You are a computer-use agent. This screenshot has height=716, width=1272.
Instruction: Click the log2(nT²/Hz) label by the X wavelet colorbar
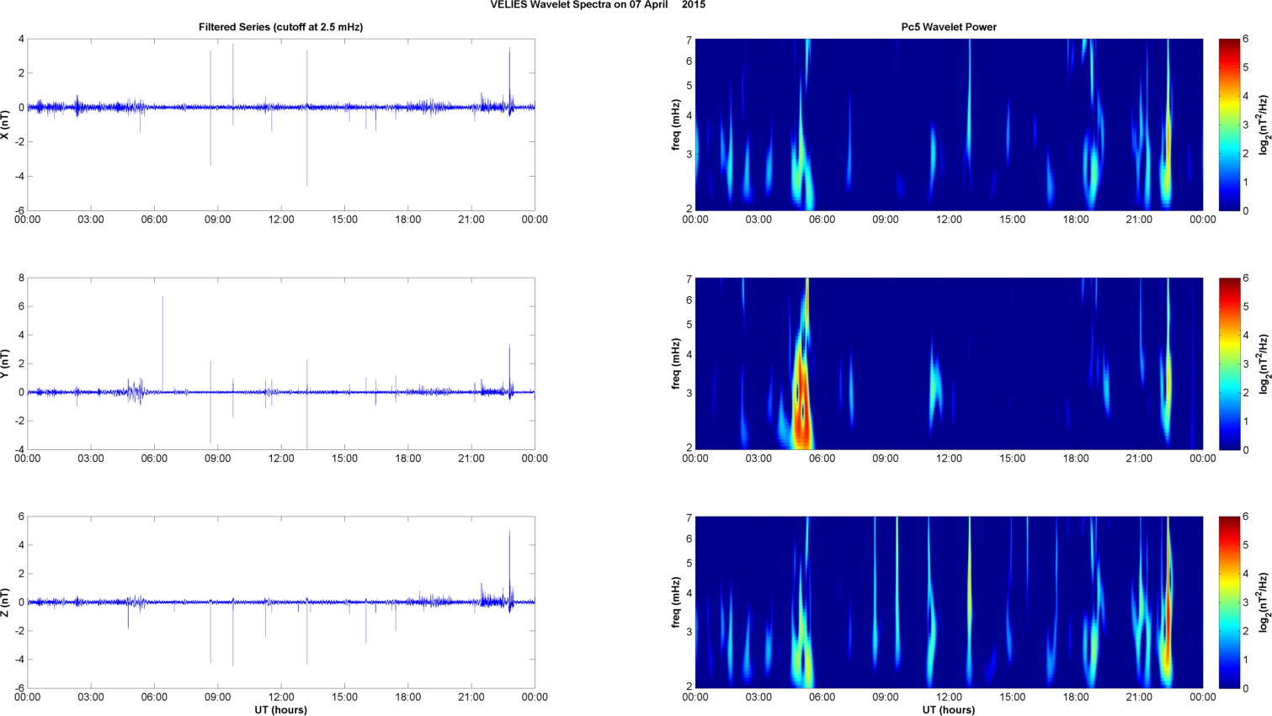click(1264, 125)
